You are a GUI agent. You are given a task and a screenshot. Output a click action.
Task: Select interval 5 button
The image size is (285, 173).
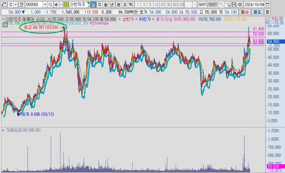click(x=150, y=5)
